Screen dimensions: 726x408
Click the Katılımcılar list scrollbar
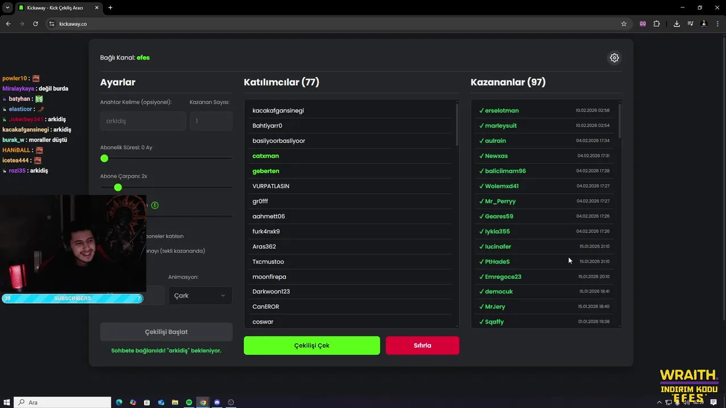(x=457, y=125)
